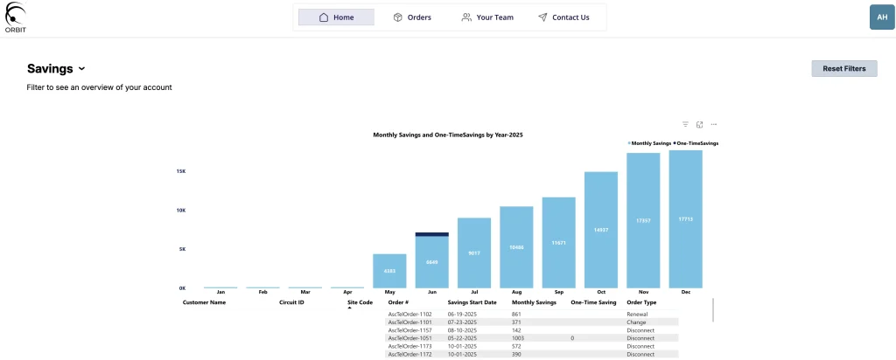Click the Orders box icon
896x360 pixels.
[397, 17]
